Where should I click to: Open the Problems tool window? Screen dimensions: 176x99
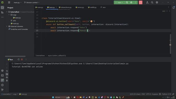pos(2,85)
